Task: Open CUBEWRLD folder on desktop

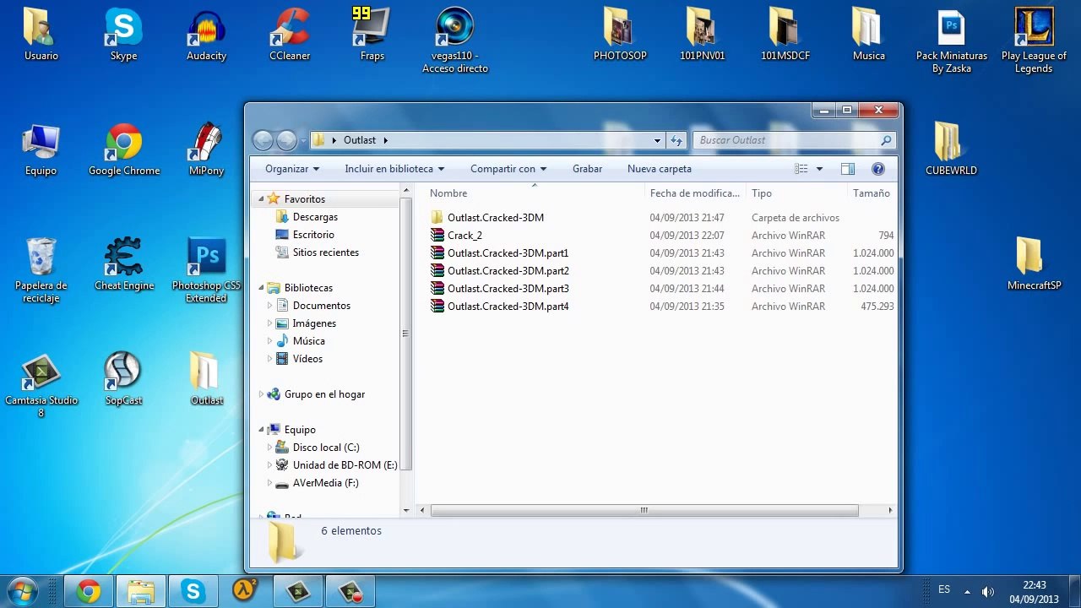Action: tap(951, 149)
